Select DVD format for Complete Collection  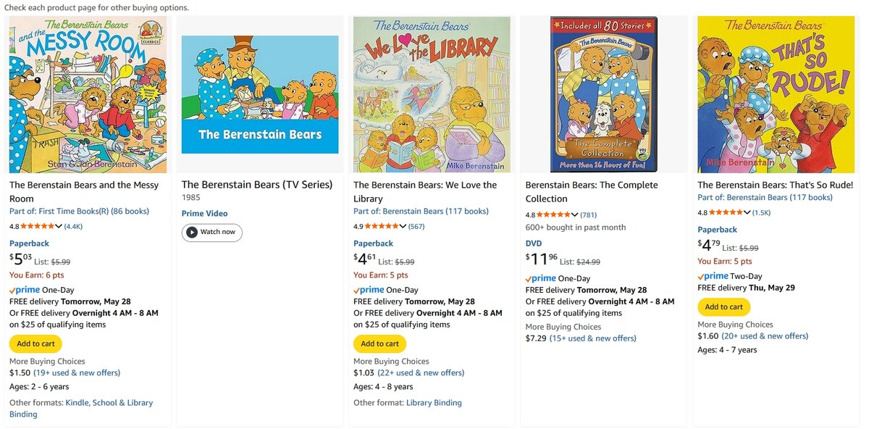coord(534,243)
